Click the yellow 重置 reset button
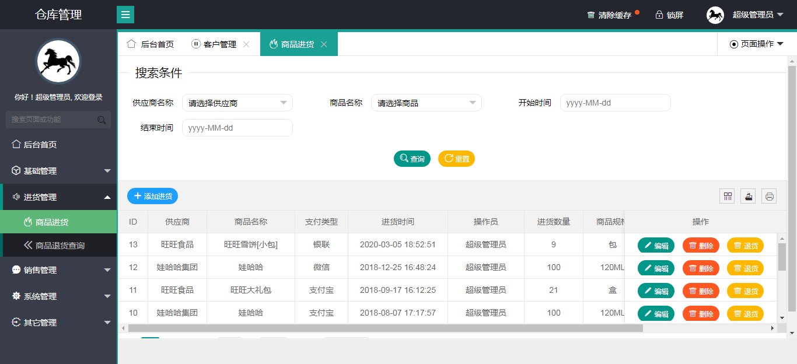Screen dimensions: 797x364 click(x=456, y=159)
